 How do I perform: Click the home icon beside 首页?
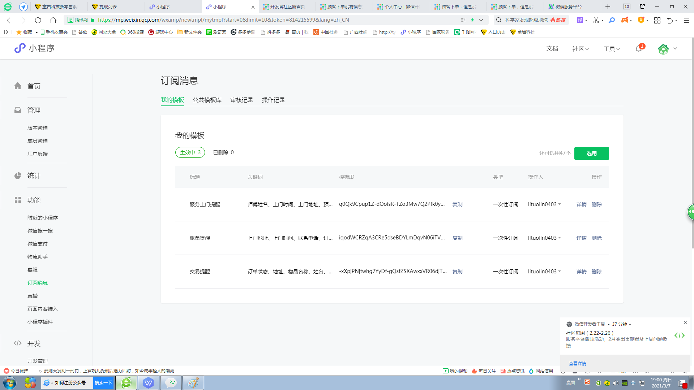[18, 86]
